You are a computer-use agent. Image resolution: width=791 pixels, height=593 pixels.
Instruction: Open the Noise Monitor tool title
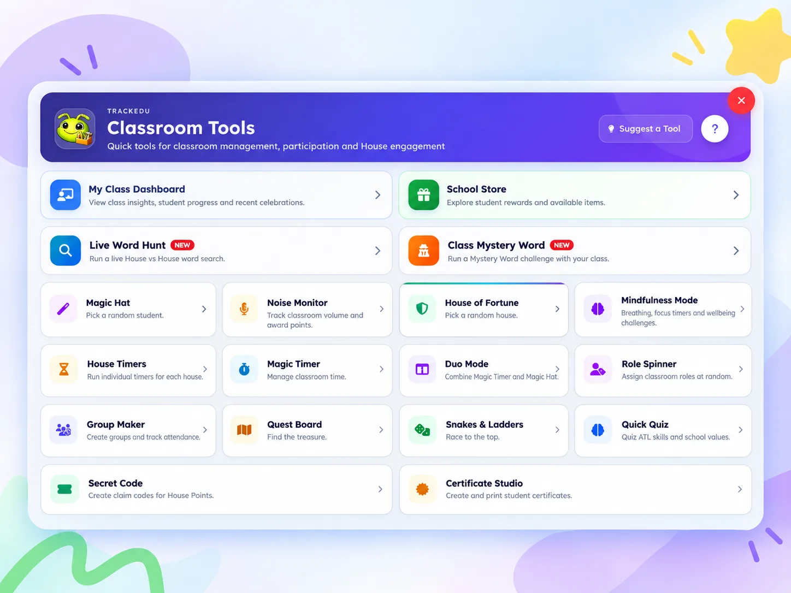297,303
